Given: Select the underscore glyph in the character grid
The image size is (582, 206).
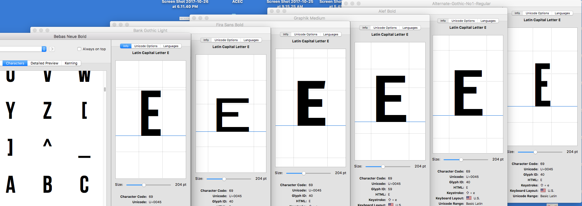Looking at the screenshot, I should (x=84, y=157).
